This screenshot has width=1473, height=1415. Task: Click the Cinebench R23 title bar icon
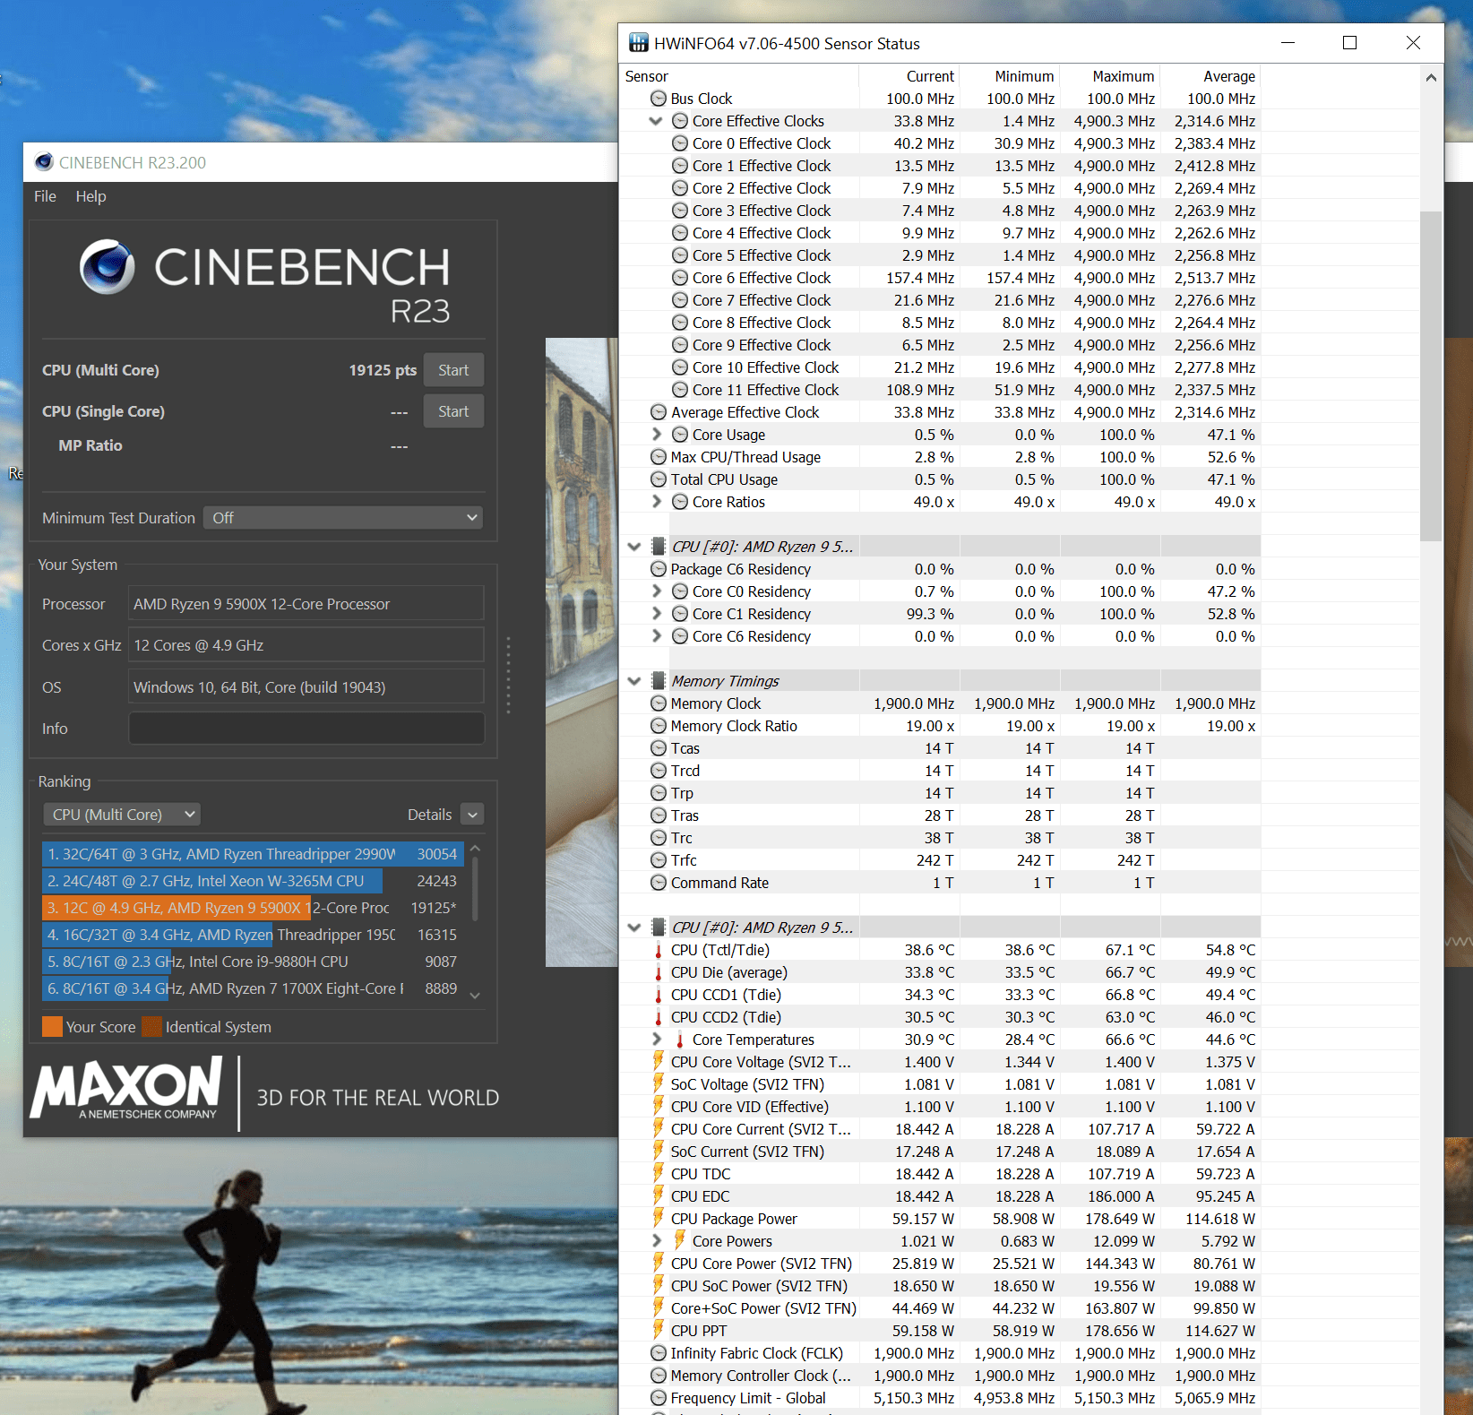pos(43,162)
